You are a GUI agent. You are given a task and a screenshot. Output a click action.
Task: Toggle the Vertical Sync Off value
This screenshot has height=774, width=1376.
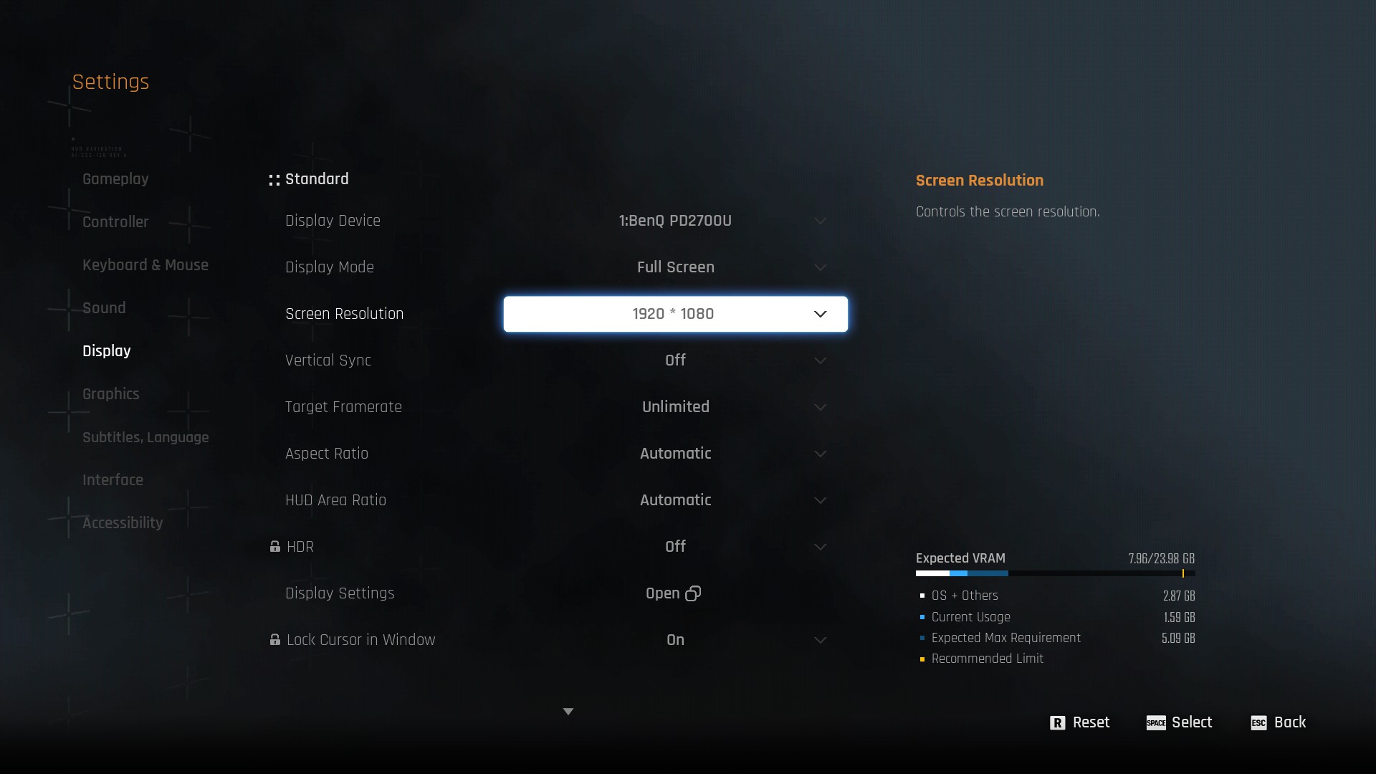pos(675,360)
